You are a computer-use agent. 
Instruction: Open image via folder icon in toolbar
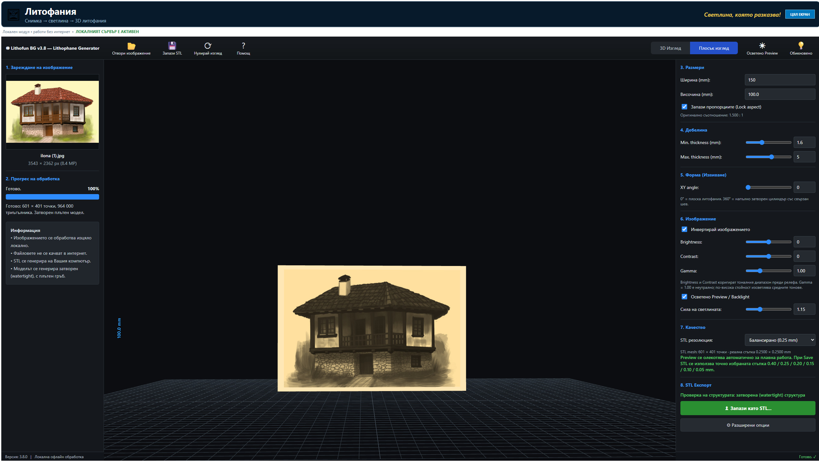pyautogui.click(x=131, y=46)
